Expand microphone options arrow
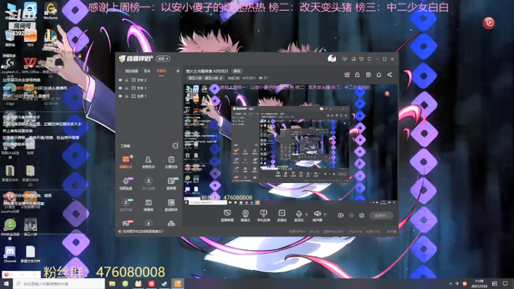The image size is (514, 289). [306, 215]
